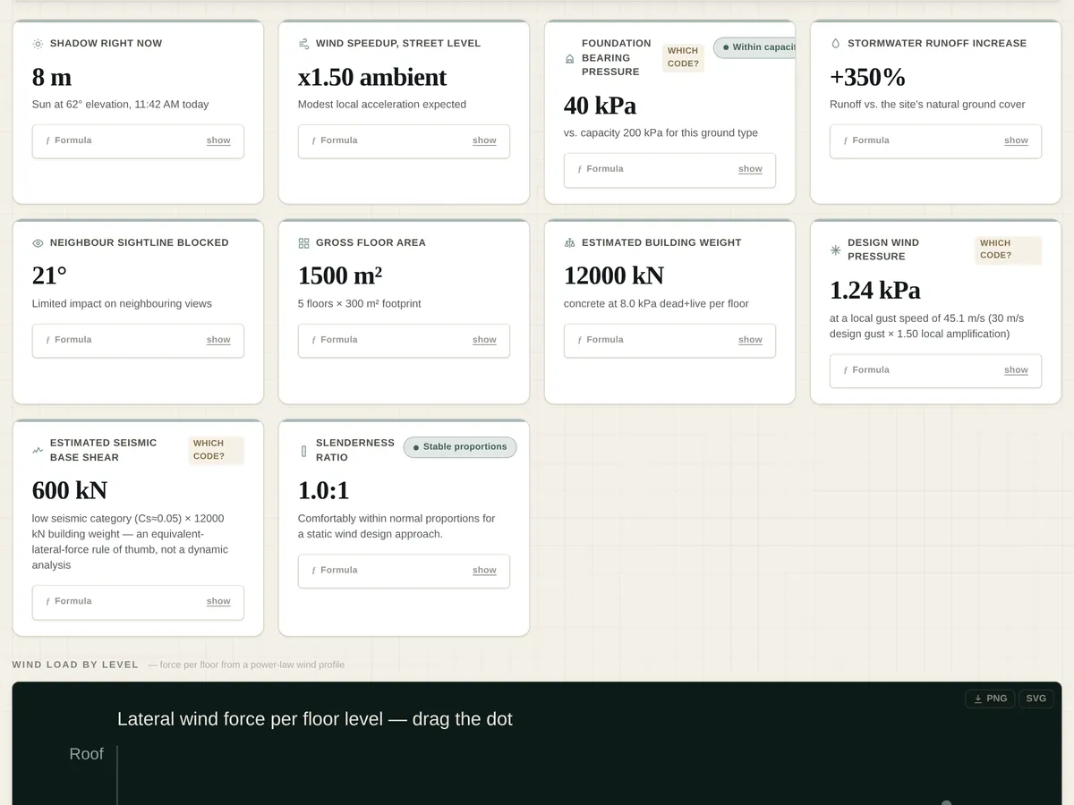This screenshot has width=1074, height=805.
Task: Click the 40 kPa bearing pressure value
Action: tap(600, 106)
